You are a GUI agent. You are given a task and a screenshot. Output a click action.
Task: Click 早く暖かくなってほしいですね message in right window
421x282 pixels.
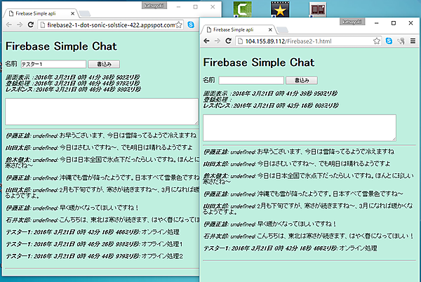(270, 224)
